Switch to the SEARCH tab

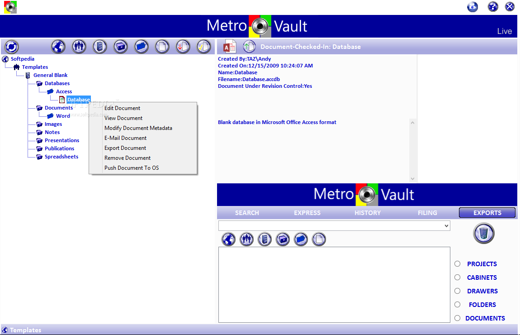pyautogui.click(x=247, y=213)
